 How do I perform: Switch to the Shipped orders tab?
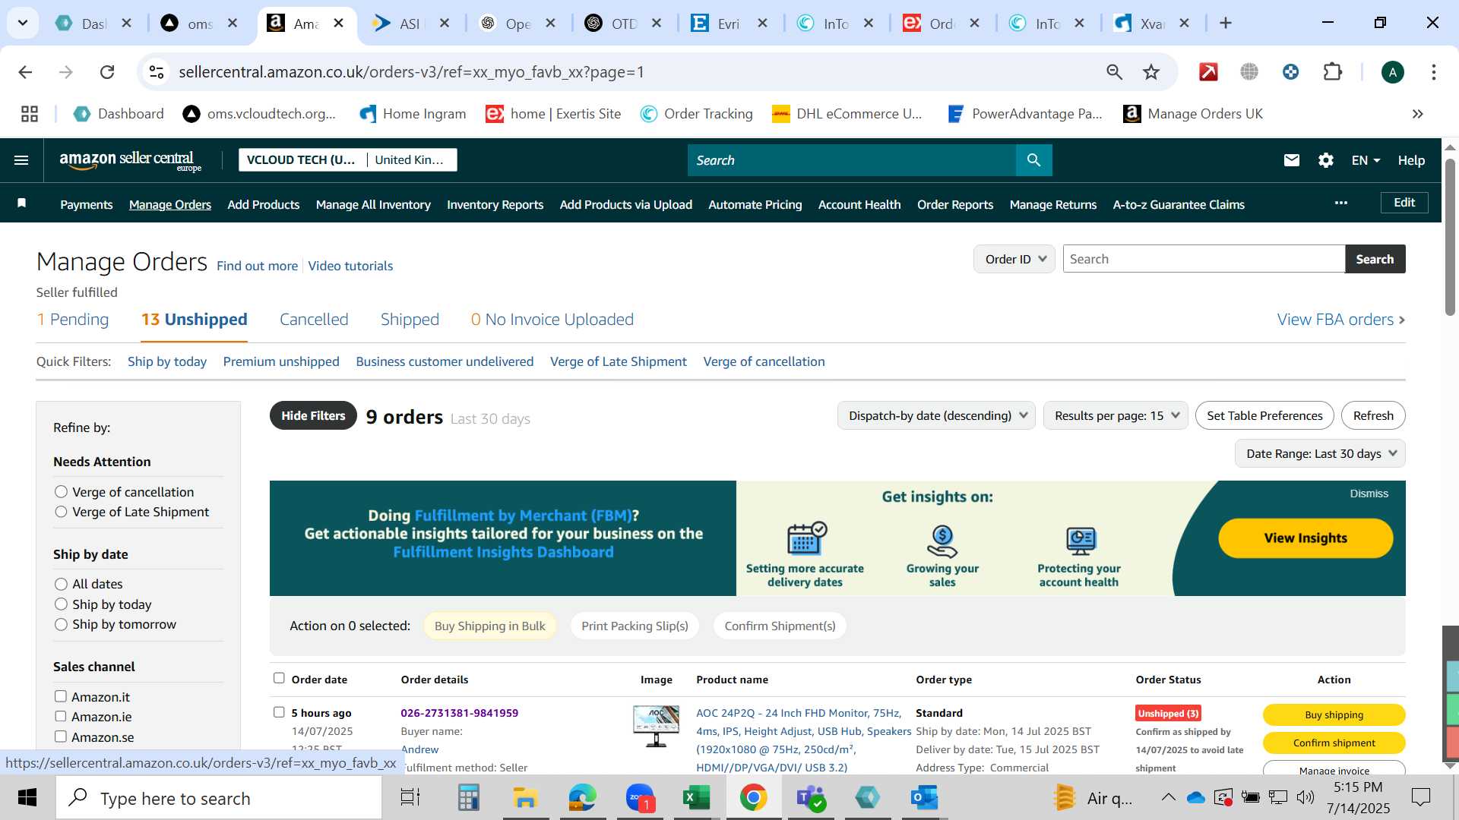point(410,320)
